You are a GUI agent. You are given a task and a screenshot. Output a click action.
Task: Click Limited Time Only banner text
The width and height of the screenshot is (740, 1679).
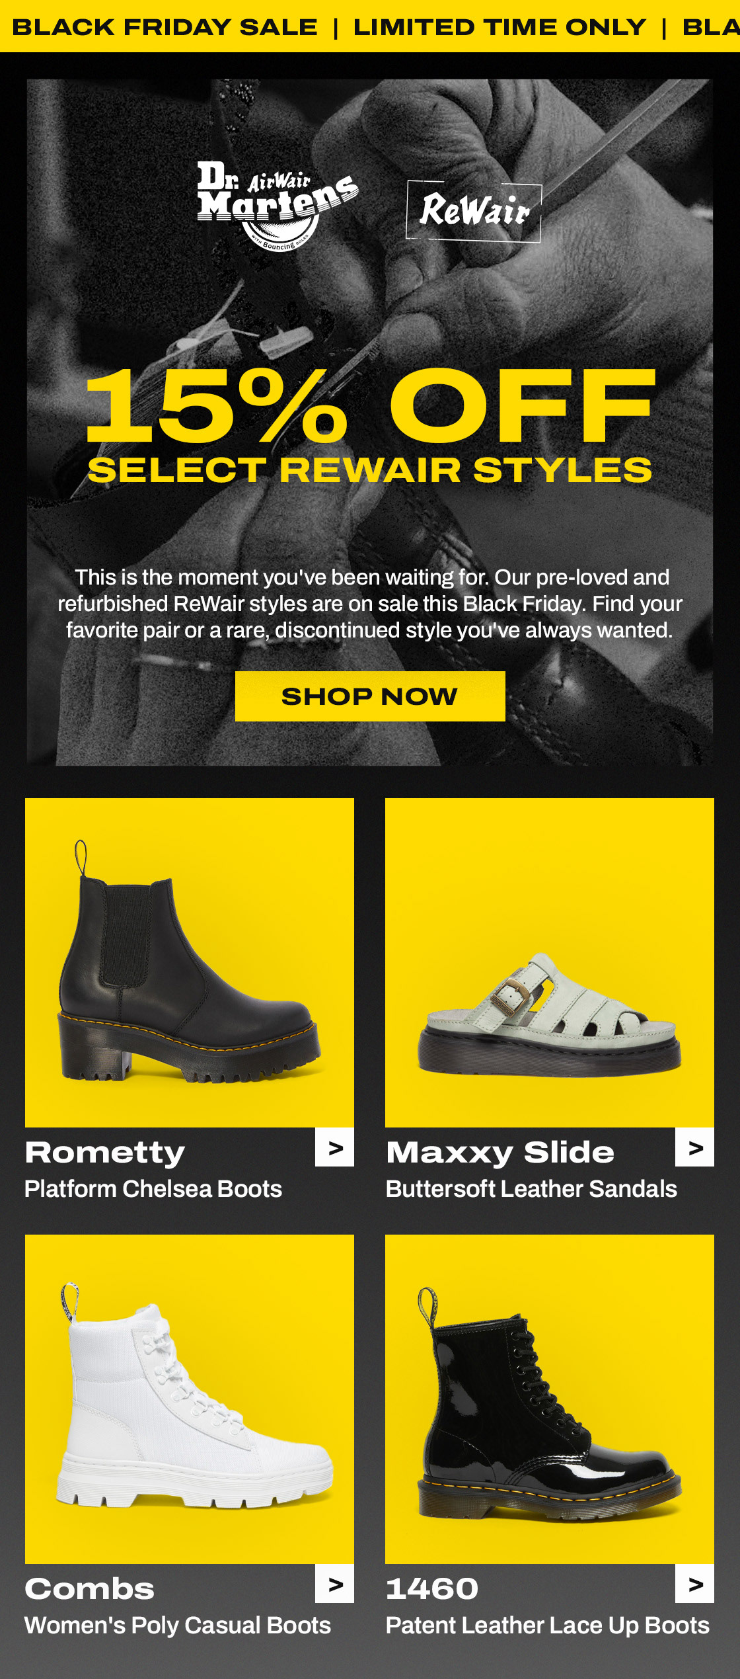tap(500, 27)
